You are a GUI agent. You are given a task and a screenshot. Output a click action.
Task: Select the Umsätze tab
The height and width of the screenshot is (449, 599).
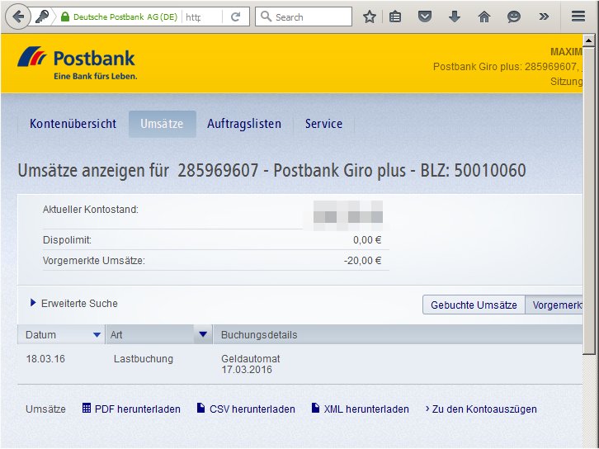tap(162, 124)
